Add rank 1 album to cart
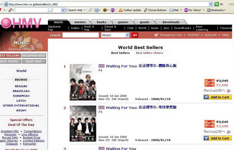Image resolution: width=234 pixels, height=150 pixels. pyautogui.click(x=218, y=97)
